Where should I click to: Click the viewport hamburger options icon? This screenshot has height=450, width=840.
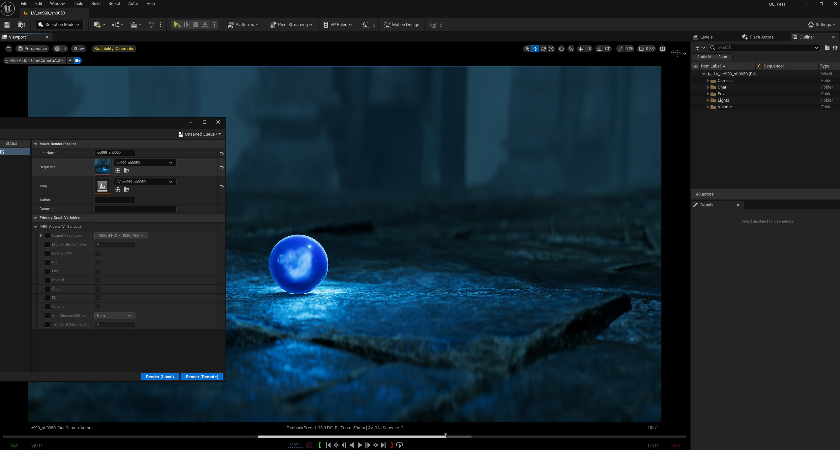point(9,49)
